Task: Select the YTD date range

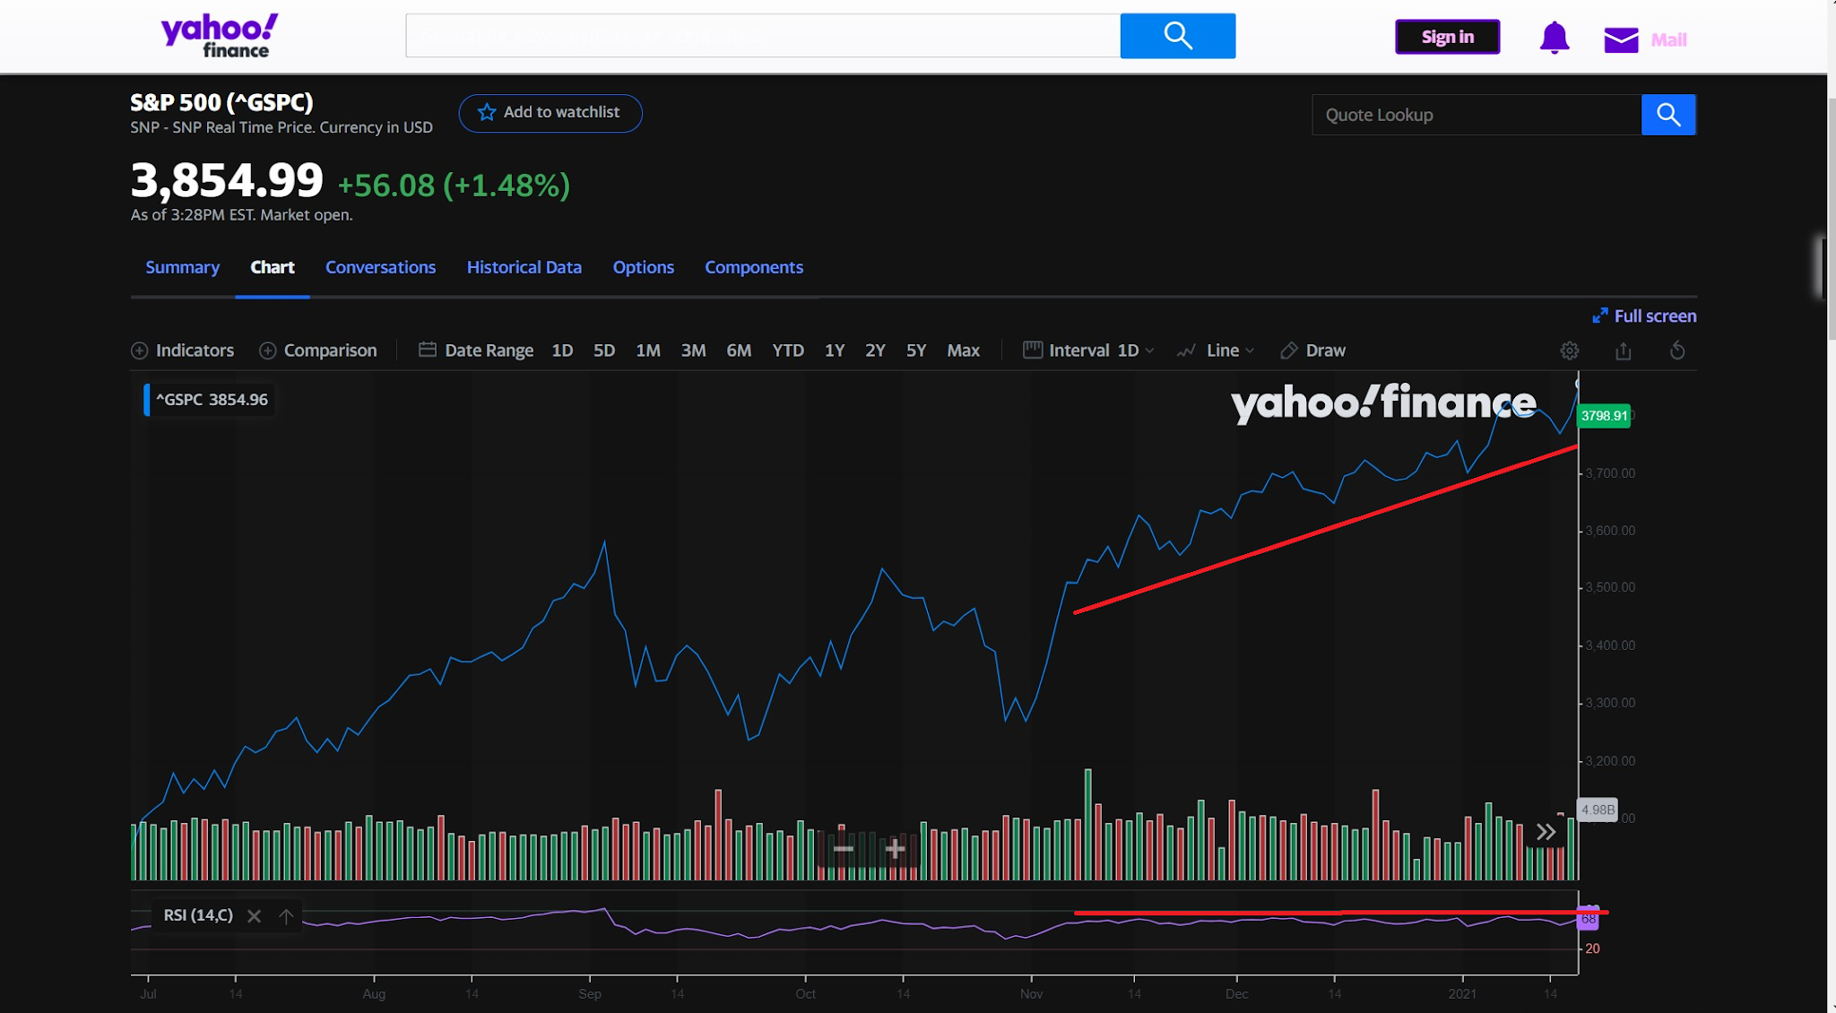Action: tap(787, 351)
